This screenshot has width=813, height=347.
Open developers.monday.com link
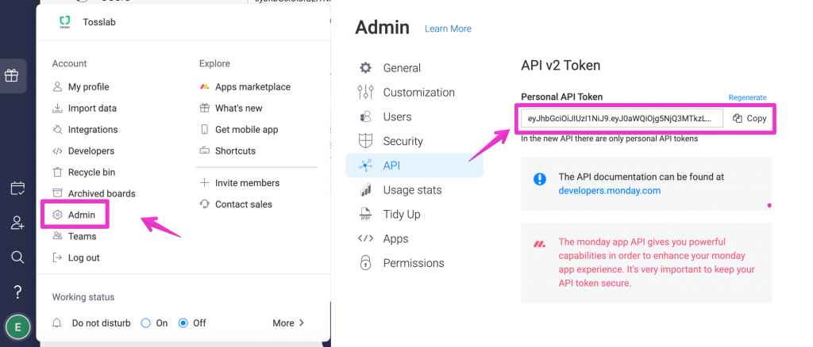pos(609,190)
